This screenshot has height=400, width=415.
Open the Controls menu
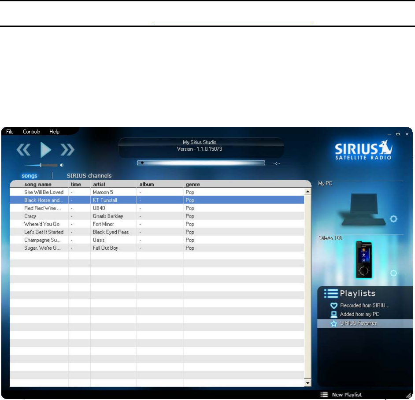click(x=31, y=132)
